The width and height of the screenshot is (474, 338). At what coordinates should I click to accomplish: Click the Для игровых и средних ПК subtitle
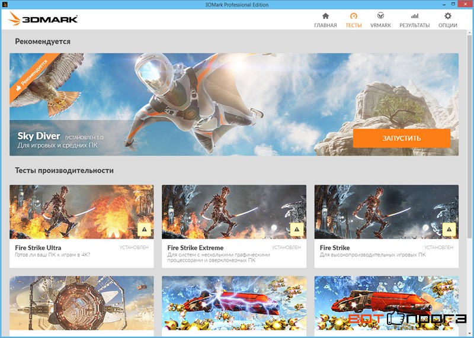pyautogui.click(x=57, y=145)
